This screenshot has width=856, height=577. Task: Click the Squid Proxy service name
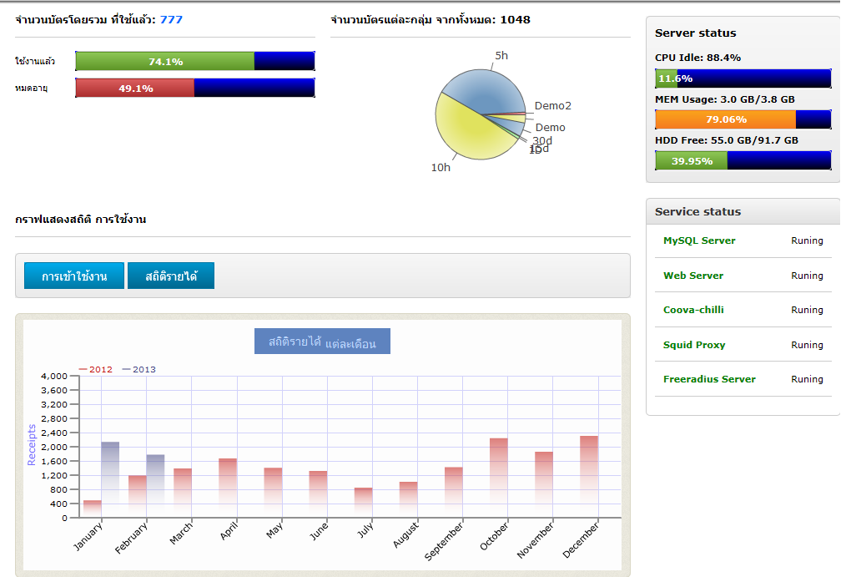pos(694,345)
